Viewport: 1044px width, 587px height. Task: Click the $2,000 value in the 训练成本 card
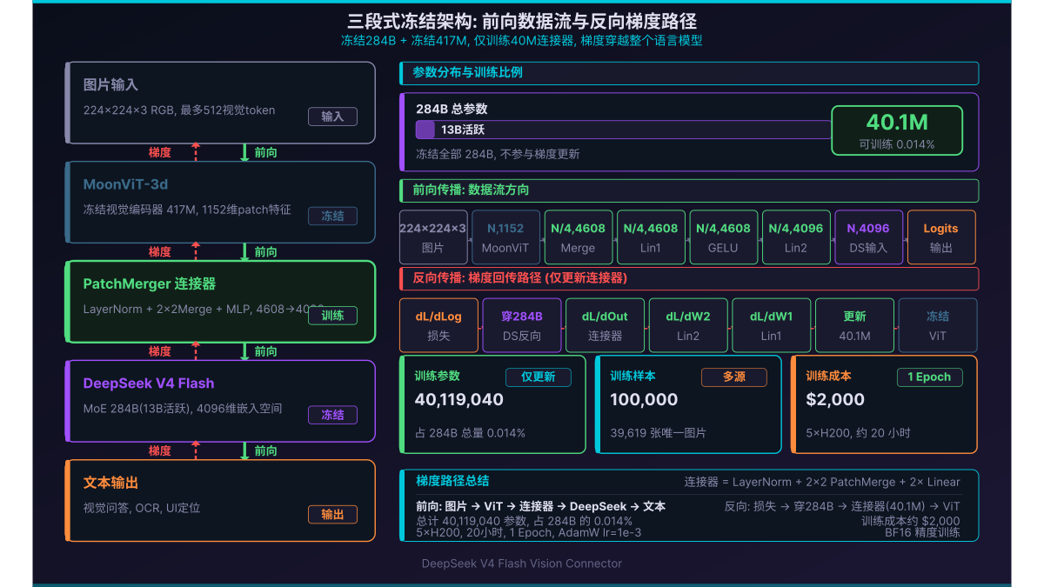click(x=835, y=400)
